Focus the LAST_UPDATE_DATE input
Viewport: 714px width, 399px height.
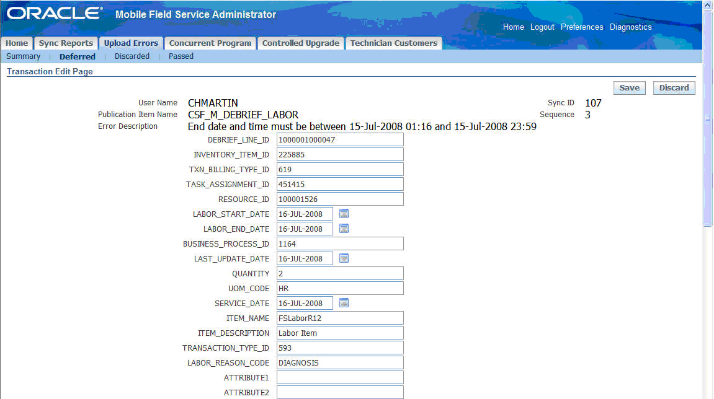point(305,258)
